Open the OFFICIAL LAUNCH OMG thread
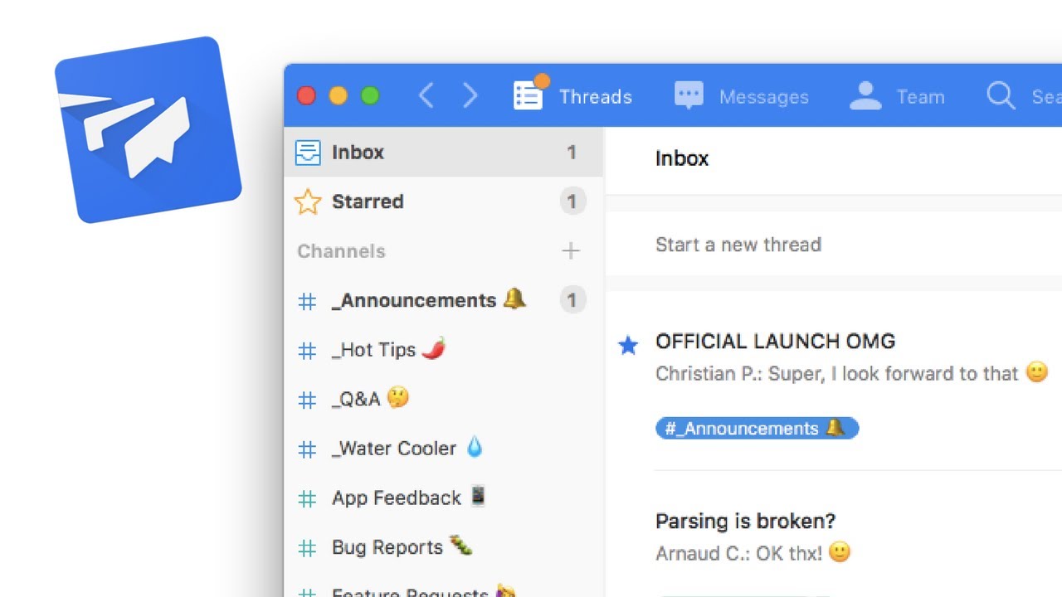This screenshot has width=1062, height=597. [x=775, y=341]
